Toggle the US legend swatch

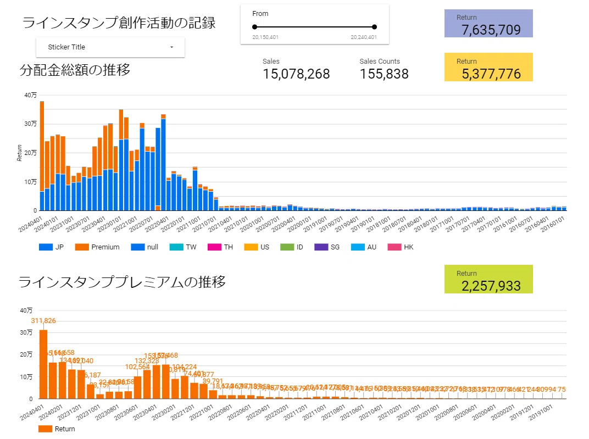click(x=251, y=247)
